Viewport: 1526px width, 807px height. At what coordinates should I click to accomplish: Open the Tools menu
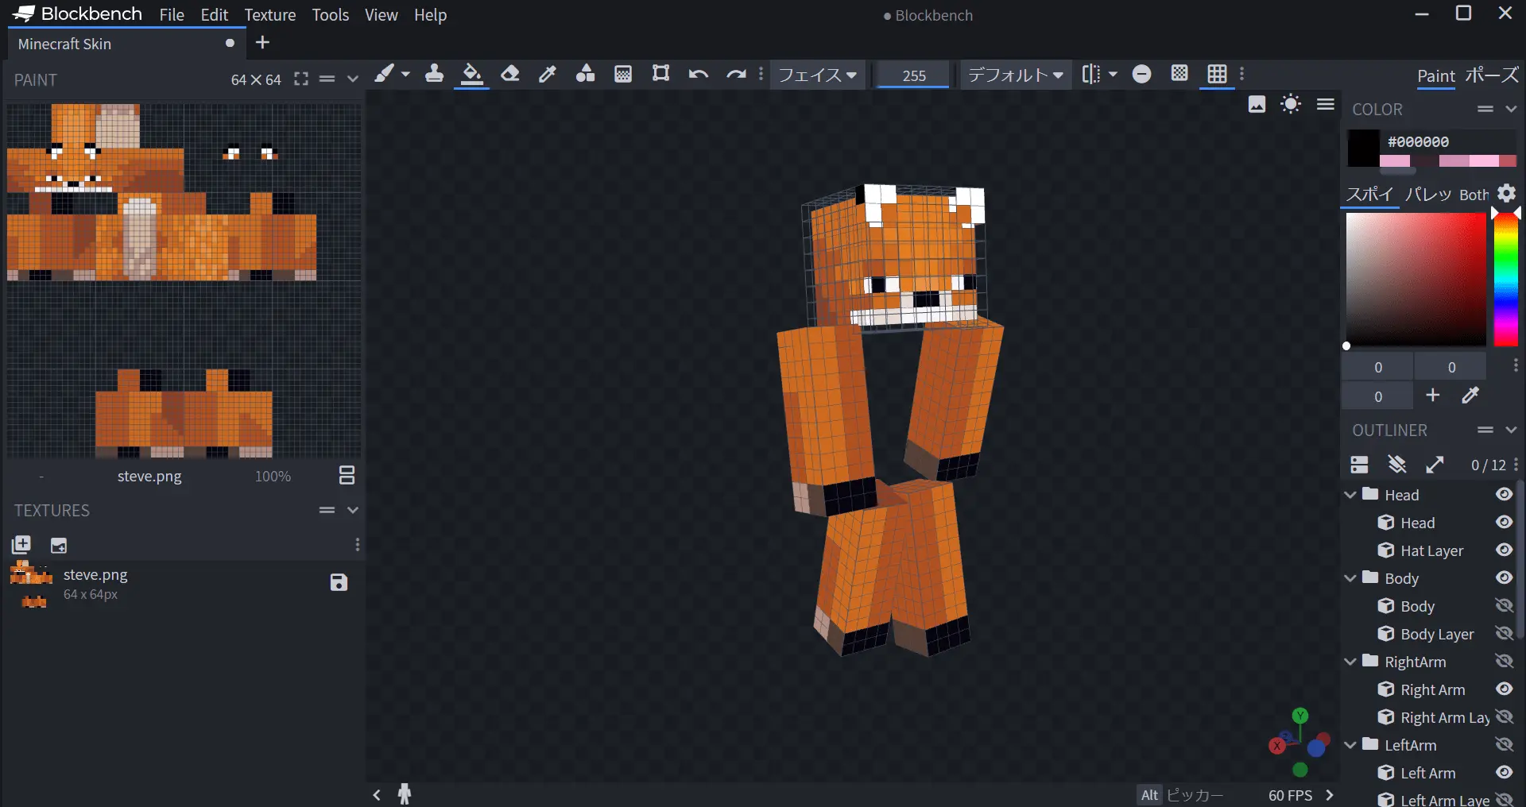(x=330, y=15)
